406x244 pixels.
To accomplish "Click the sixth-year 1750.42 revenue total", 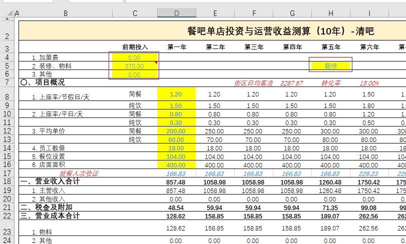I will point(369,182).
